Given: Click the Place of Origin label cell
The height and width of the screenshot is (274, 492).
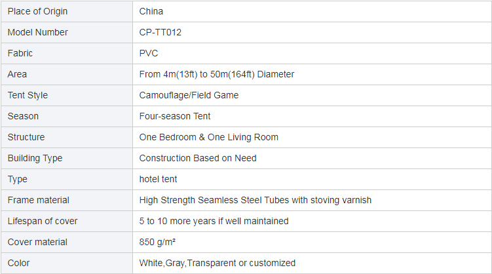Looking at the screenshot, I should click(x=67, y=11).
